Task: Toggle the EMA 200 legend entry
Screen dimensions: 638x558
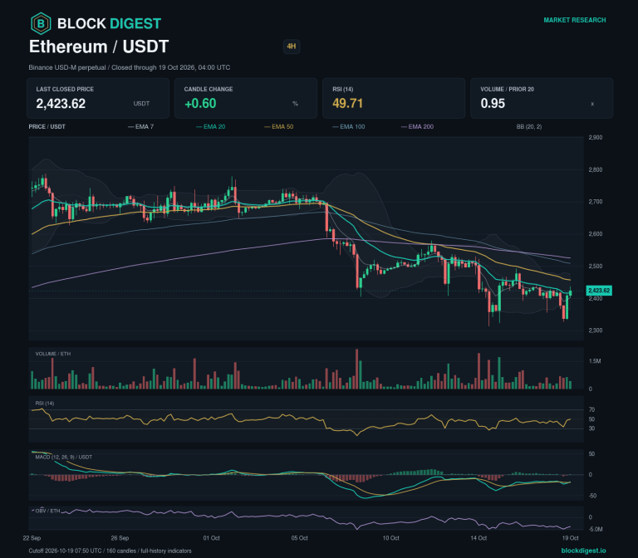Action: tap(417, 126)
